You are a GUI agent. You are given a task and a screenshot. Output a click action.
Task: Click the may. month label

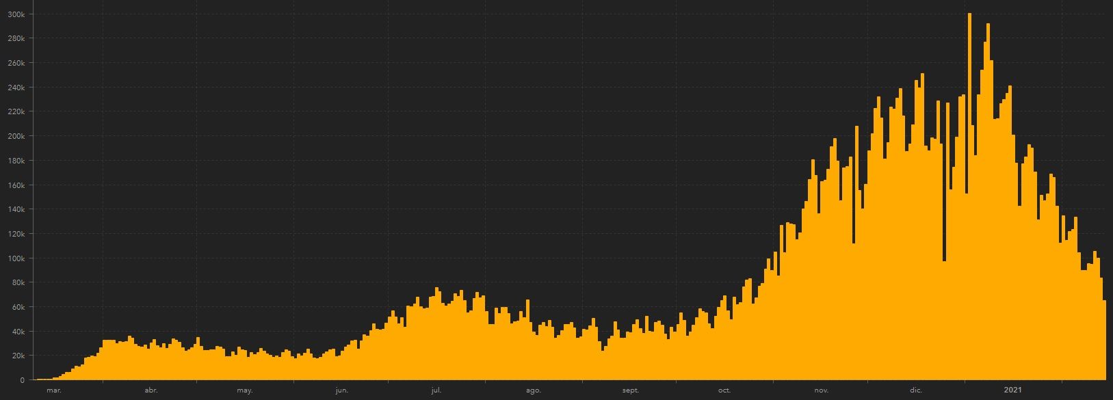[x=245, y=390]
